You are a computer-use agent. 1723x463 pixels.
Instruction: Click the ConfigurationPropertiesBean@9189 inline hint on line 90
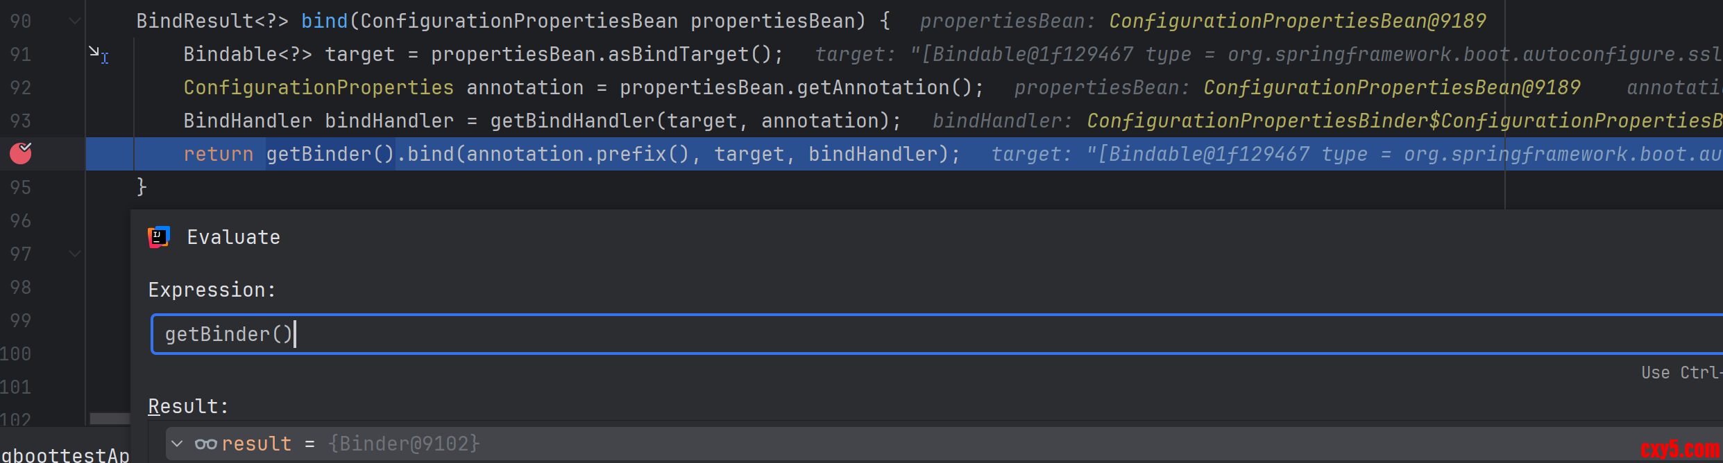(1297, 21)
